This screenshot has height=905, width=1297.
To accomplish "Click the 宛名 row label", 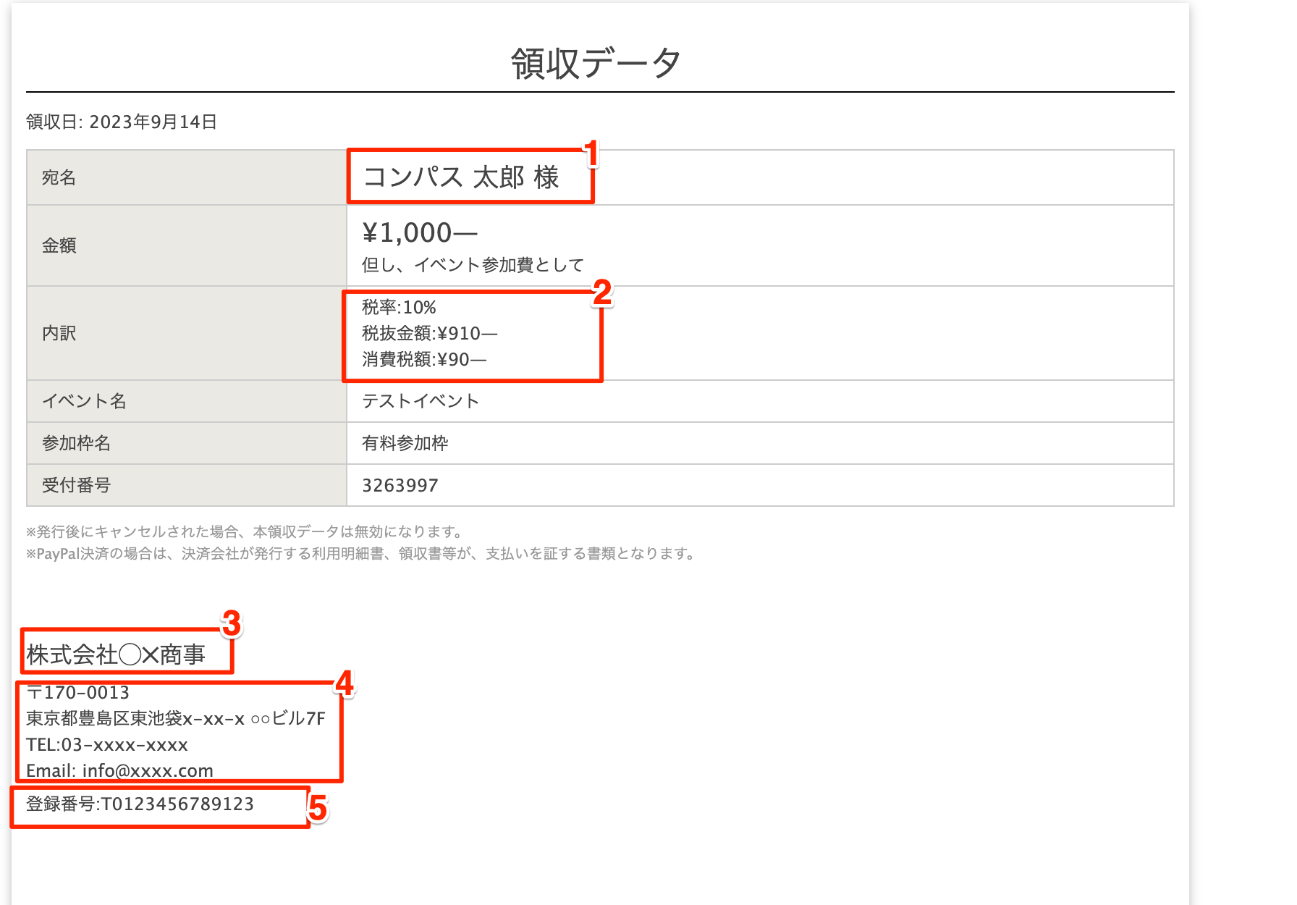I will coord(59,177).
